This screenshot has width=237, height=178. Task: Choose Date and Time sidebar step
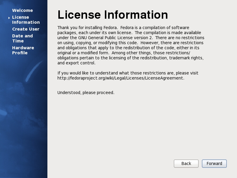23,39
